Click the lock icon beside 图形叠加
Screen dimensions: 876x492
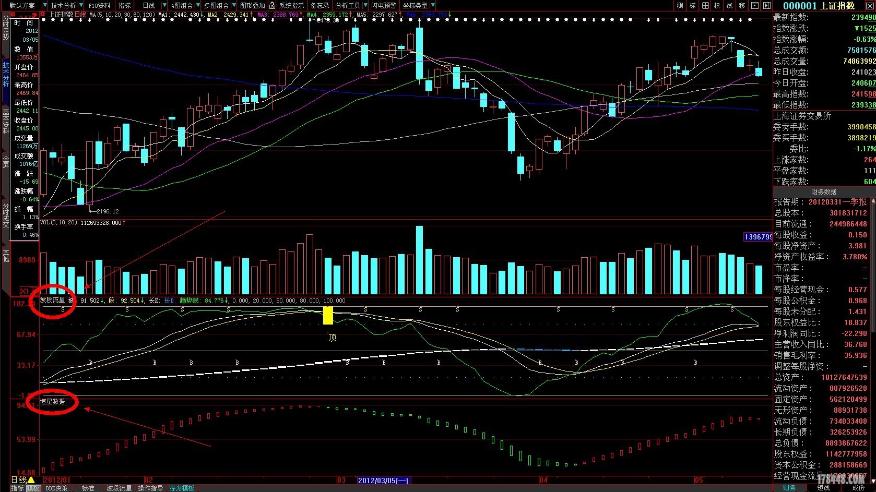(x=272, y=5)
